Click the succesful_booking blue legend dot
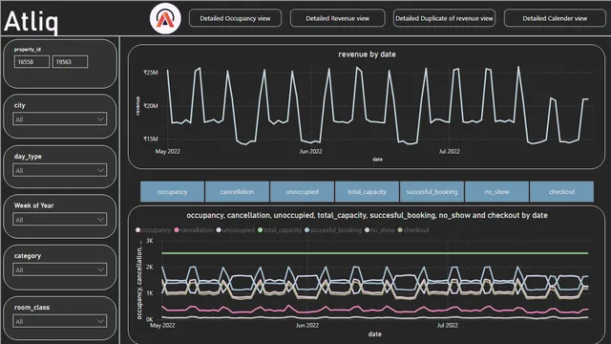The image size is (611, 344). coord(307,230)
